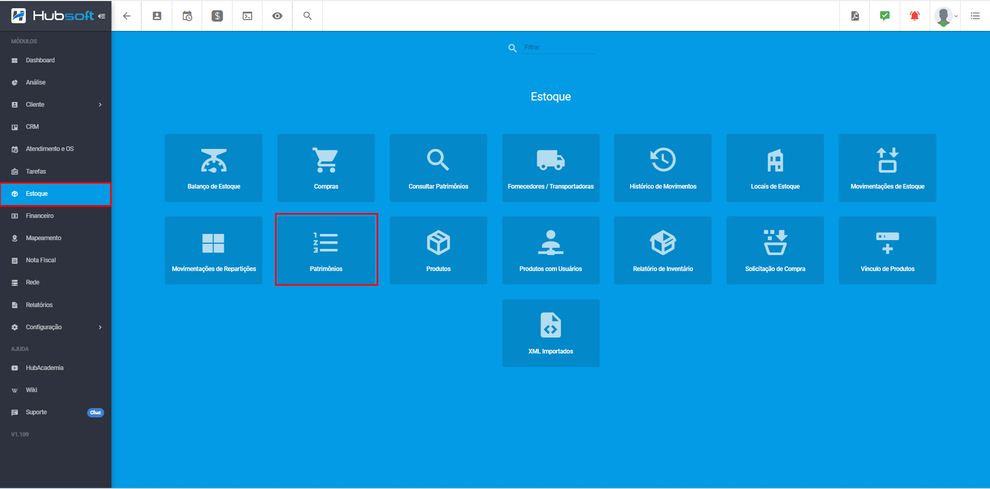Click the green check message icon
990x489 pixels.
point(885,16)
